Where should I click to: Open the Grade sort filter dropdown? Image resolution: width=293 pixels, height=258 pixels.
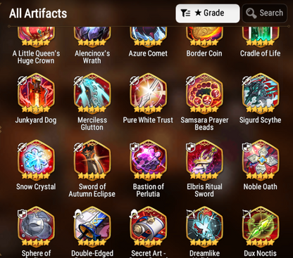(208, 13)
